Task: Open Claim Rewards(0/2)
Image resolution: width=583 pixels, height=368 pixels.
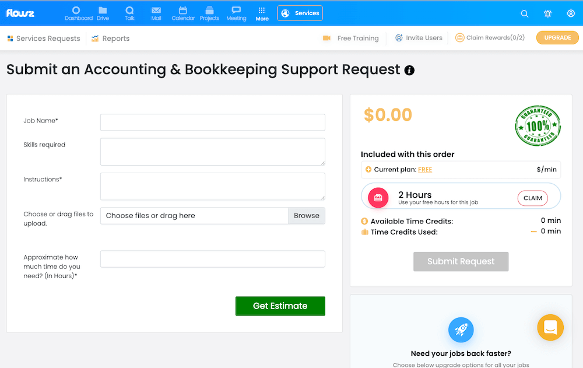Action: 490,37
